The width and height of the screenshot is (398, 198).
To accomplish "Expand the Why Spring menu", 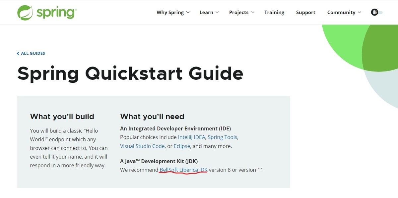I will point(173,12).
